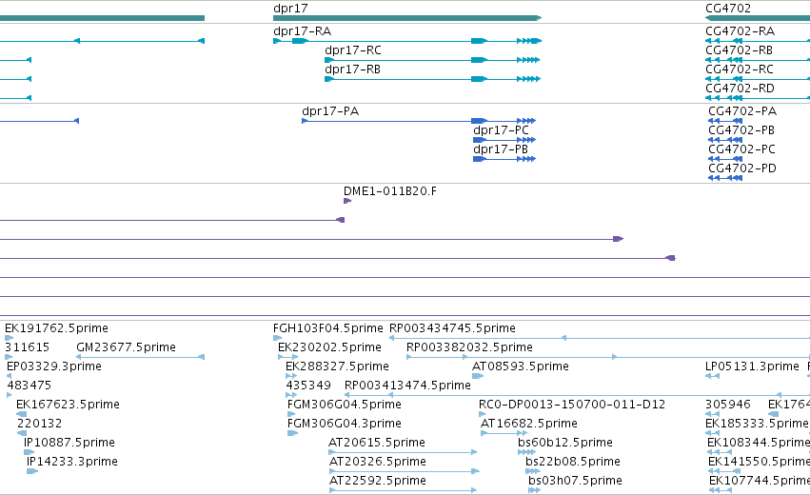Click the bs03h07.5prime label
Viewport: 810px width, 495px height.
click(x=575, y=481)
